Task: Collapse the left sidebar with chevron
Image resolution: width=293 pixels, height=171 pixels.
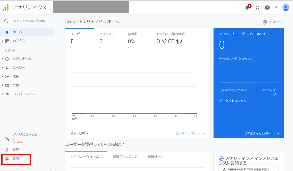Action: click(50, 168)
